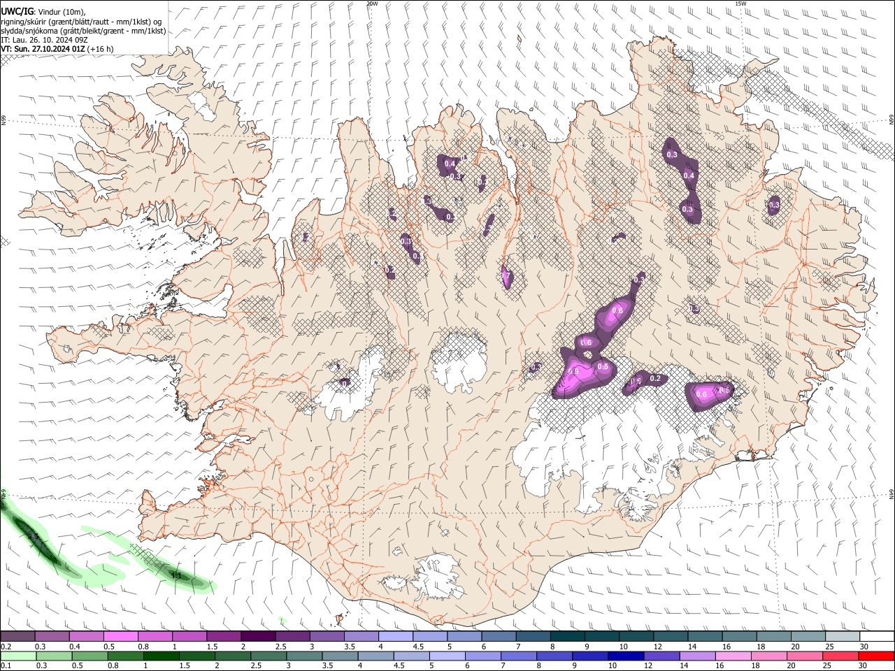Select the 4 lavender swatch in upper legend row
This screenshot has height=671, width=895.
[x=395, y=637]
